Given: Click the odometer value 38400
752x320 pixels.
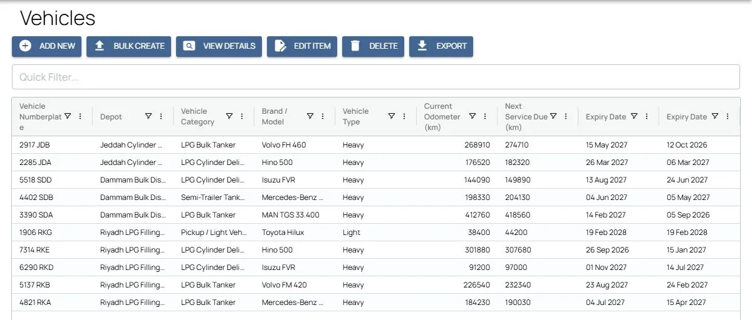Looking at the screenshot, I should (479, 232).
